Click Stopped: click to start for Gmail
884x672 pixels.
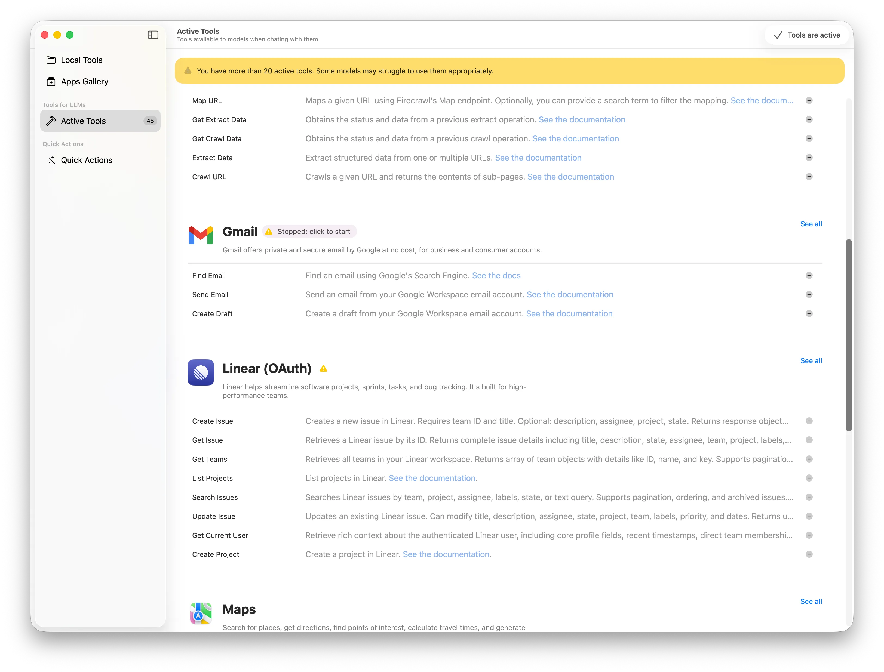tap(309, 231)
